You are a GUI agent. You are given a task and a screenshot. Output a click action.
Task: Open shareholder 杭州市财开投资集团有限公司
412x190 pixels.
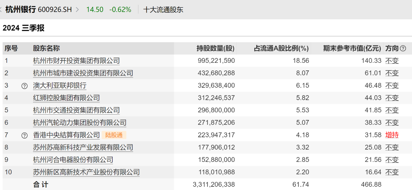[76, 61]
